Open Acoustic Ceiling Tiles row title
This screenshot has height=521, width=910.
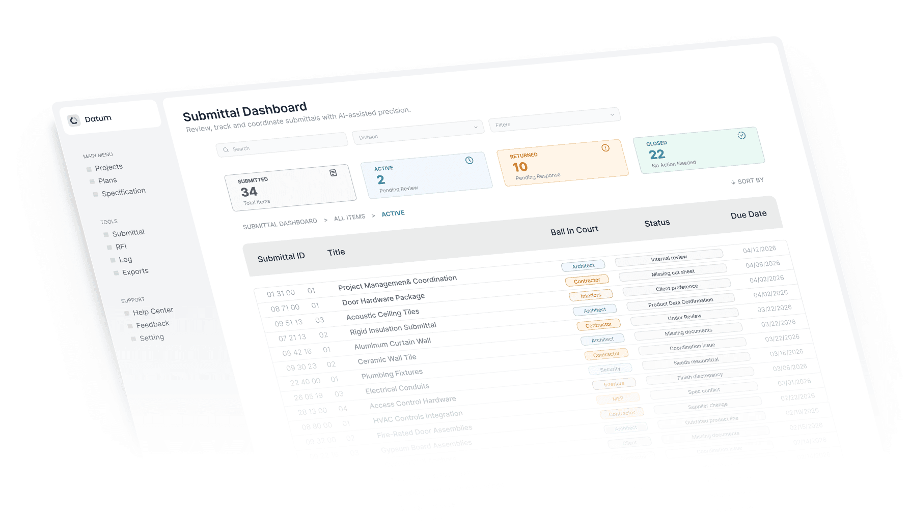tap(383, 314)
